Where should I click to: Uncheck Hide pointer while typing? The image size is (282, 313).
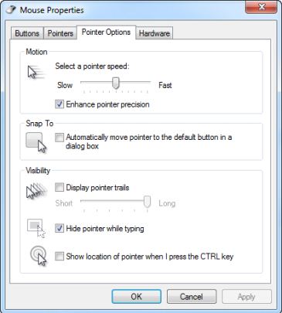coord(59,228)
